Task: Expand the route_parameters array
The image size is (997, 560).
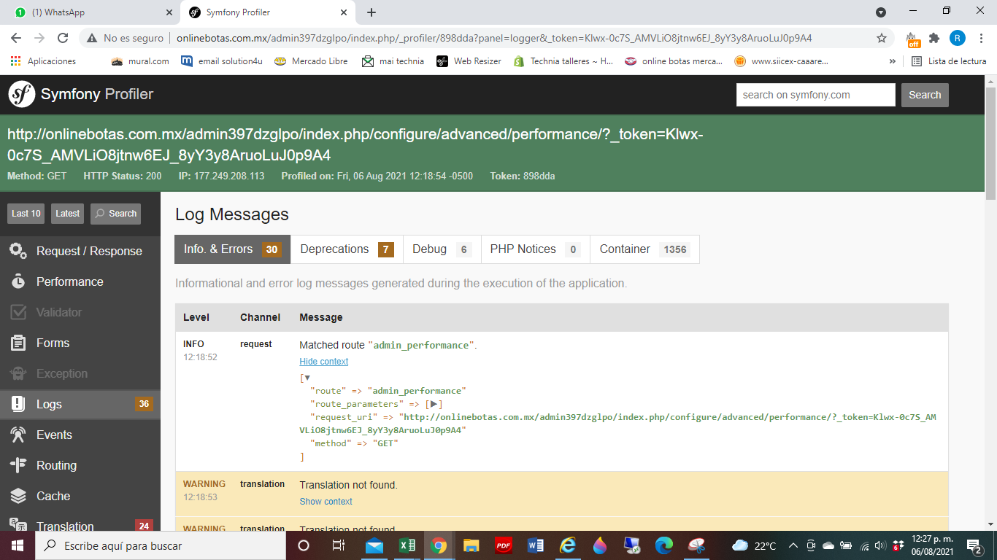Action: [x=434, y=404]
